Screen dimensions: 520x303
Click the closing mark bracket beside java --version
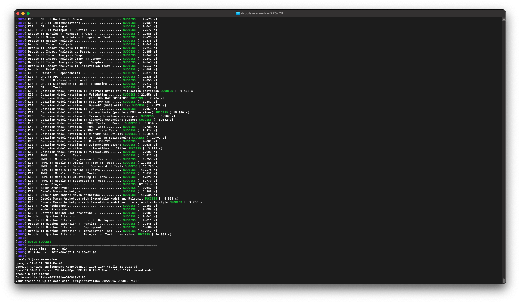[500, 259]
